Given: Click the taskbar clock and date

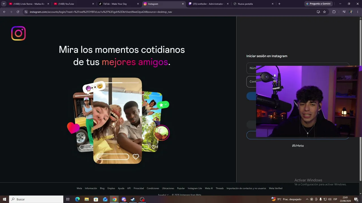Looking at the screenshot, I should [345, 199].
